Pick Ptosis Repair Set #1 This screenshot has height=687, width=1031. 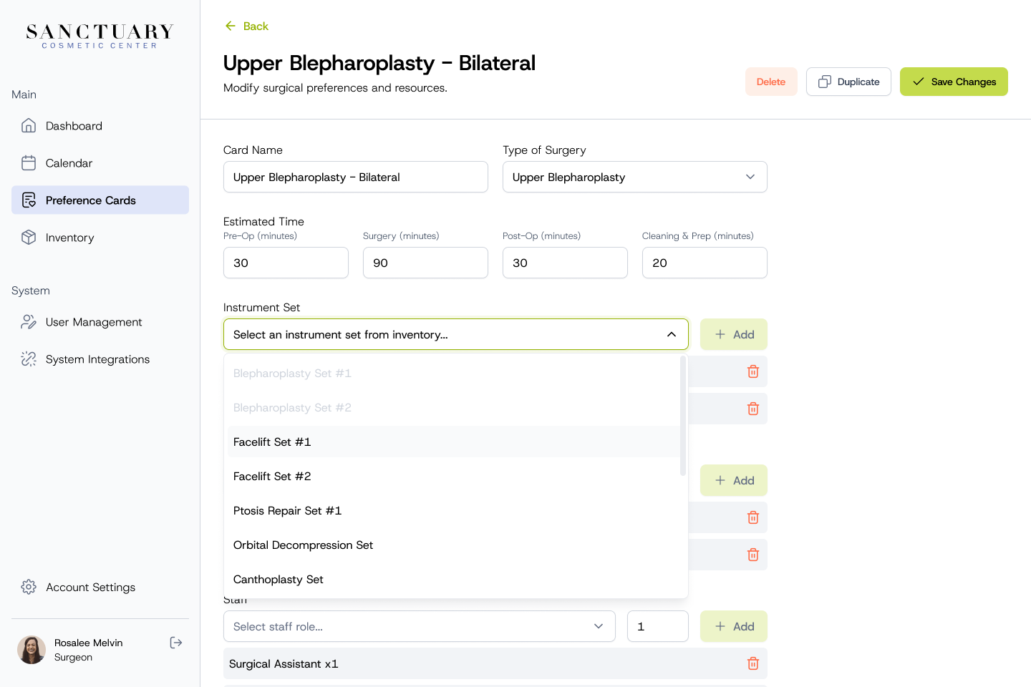tap(454, 511)
